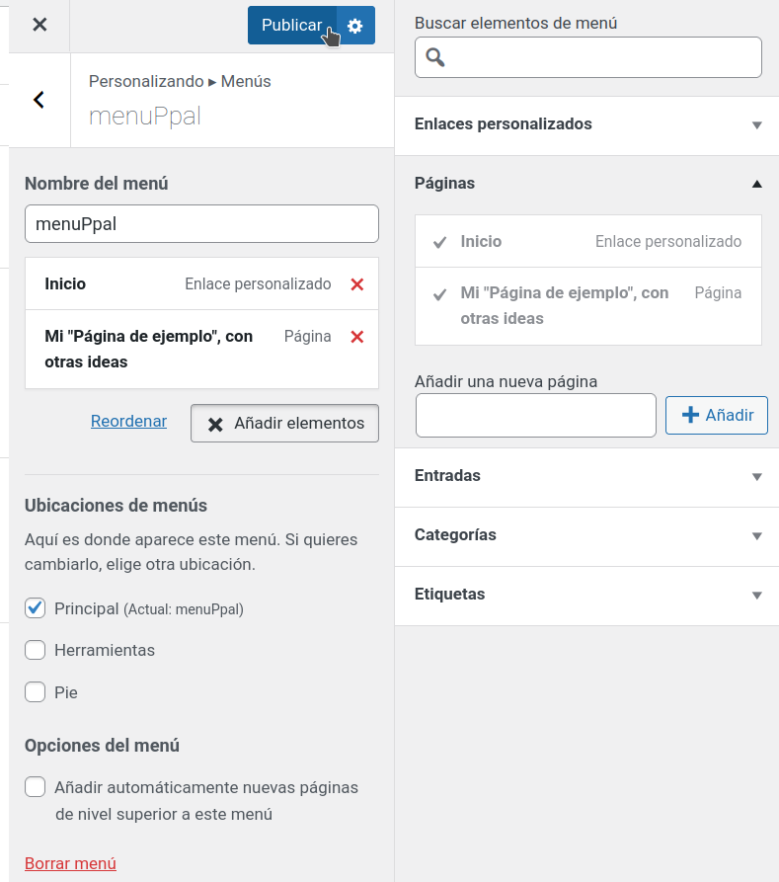Expand the Enlaces personalizados section
Image resolution: width=779 pixels, height=882 pixels.
click(x=757, y=125)
